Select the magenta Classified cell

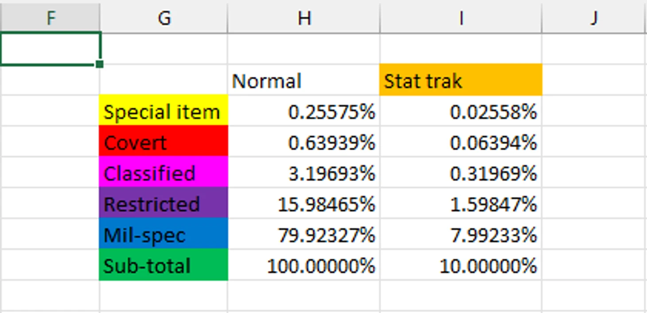click(x=164, y=172)
